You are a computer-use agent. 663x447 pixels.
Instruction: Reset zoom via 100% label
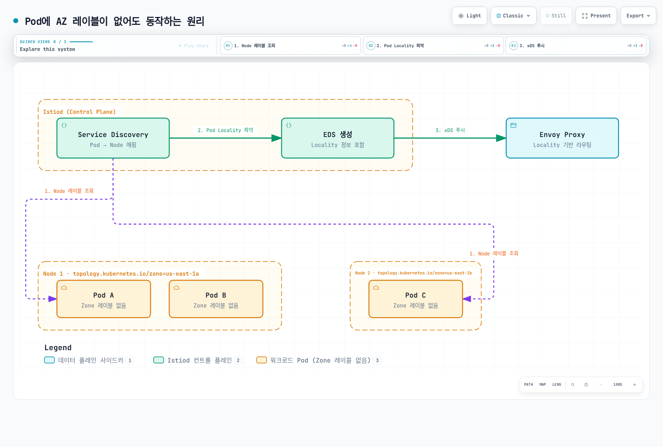[x=617, y=385]
